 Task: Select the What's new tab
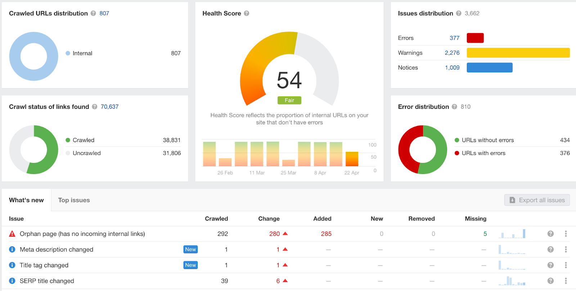[x=26, y=200]
